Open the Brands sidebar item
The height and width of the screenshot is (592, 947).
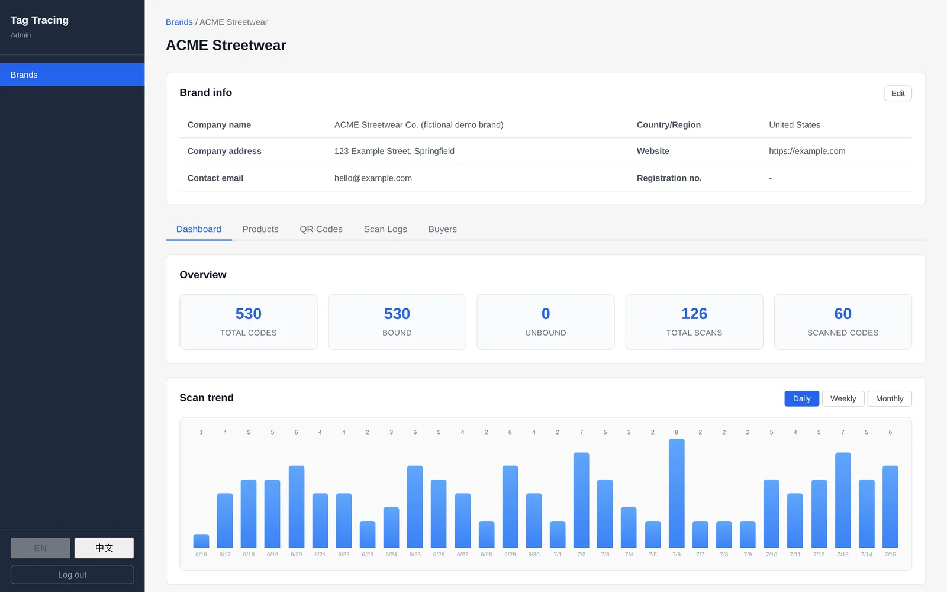coord(72,75)
